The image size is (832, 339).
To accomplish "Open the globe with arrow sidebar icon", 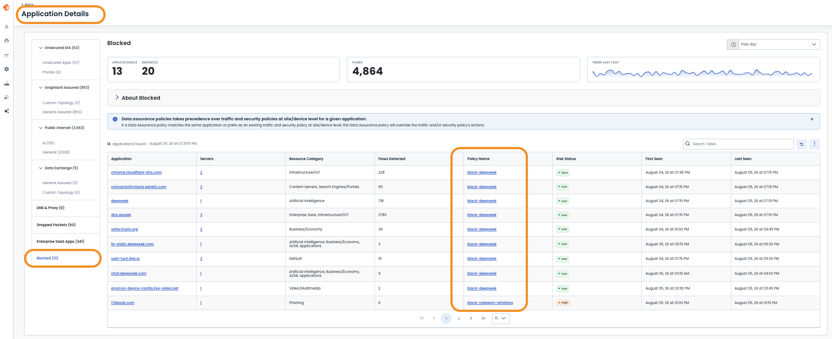I will (x=7, y=97).
